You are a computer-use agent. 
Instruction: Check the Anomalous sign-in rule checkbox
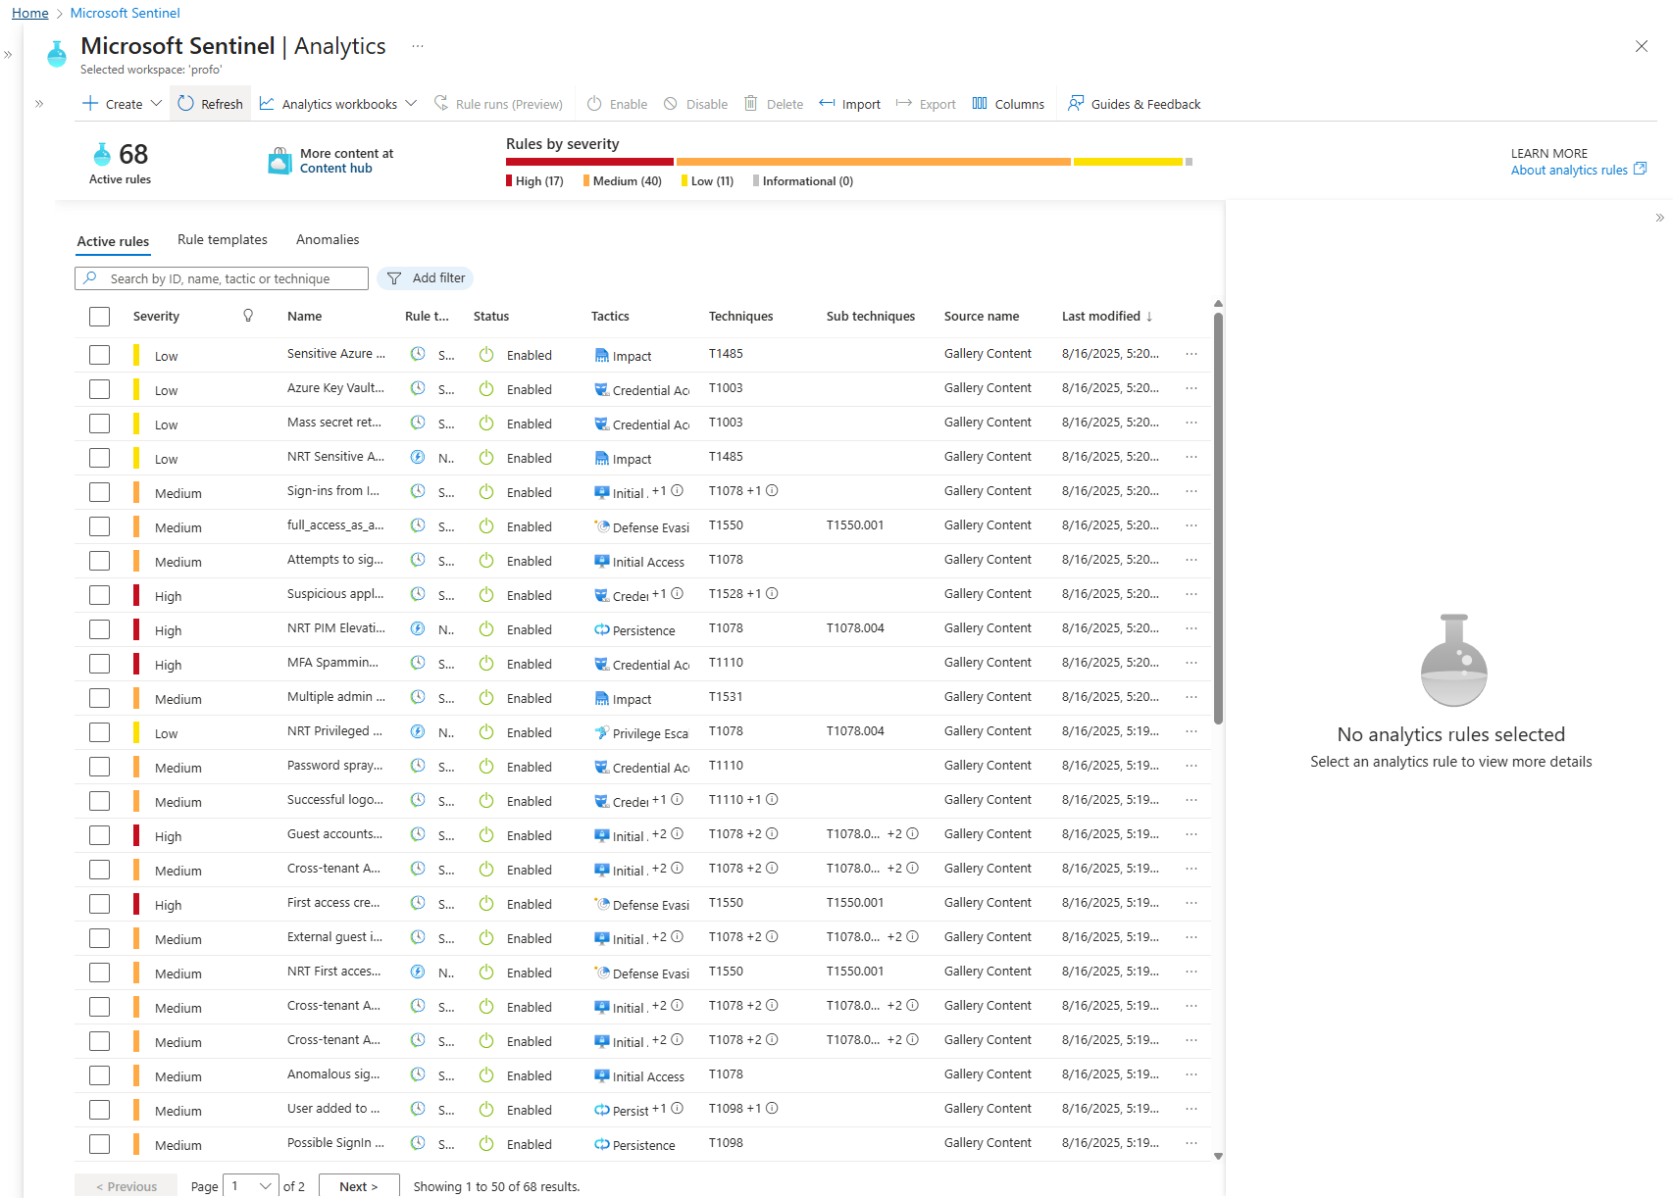pos(99,1075)
